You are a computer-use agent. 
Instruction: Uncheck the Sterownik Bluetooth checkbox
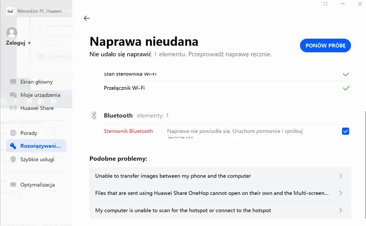point(345,131)
